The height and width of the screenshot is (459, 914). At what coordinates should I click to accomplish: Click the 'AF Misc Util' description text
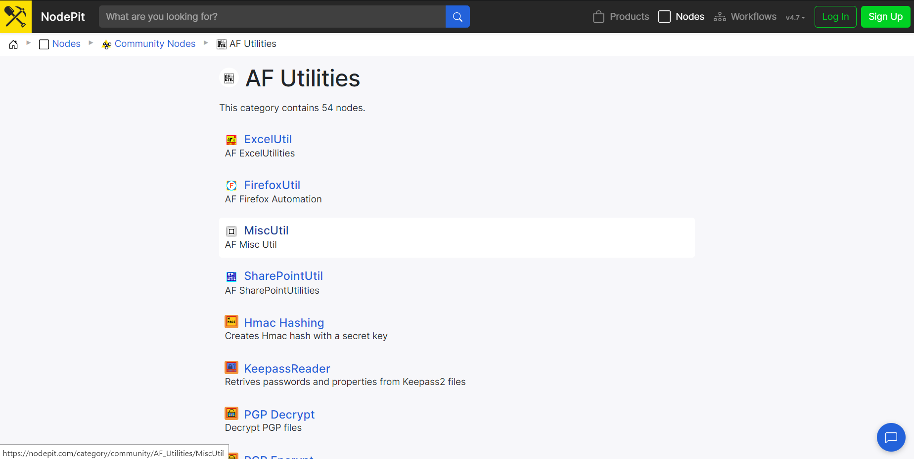click(x=251, y=245)
